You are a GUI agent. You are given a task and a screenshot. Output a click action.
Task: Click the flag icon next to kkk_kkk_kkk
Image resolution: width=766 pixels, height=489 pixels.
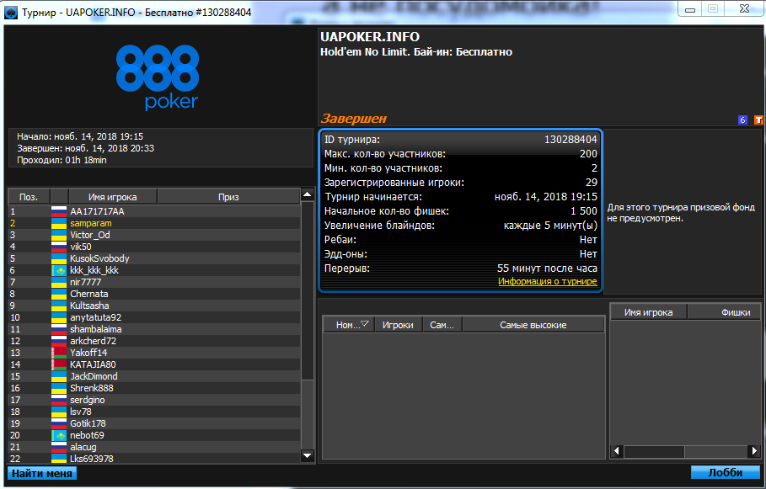59,270
